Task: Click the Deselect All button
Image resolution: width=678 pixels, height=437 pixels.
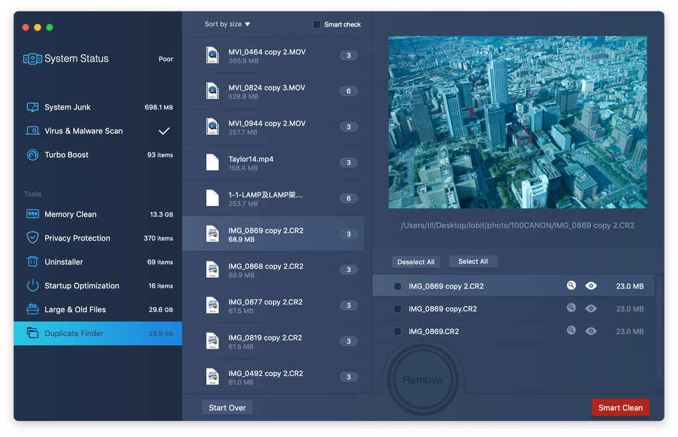Action: (415, 262)
